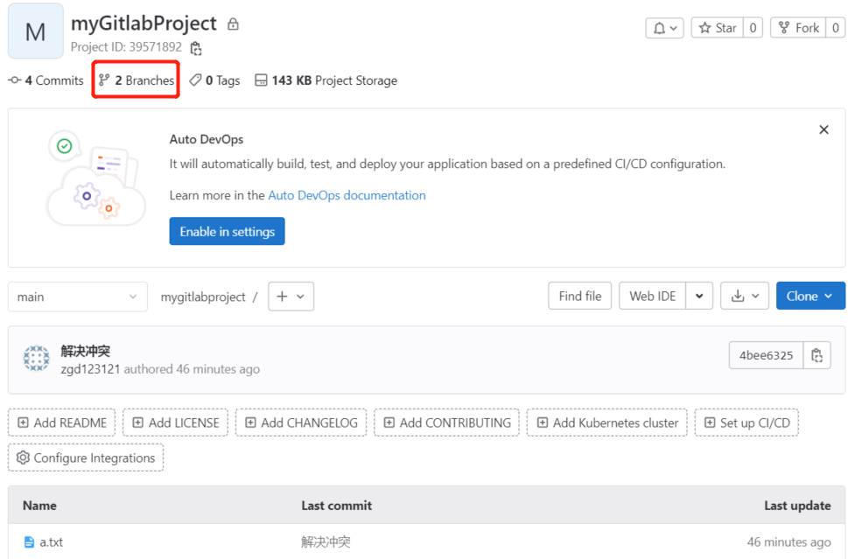Click the zgd123121 author avatar

pyautogui.click(x=36, y=359)
